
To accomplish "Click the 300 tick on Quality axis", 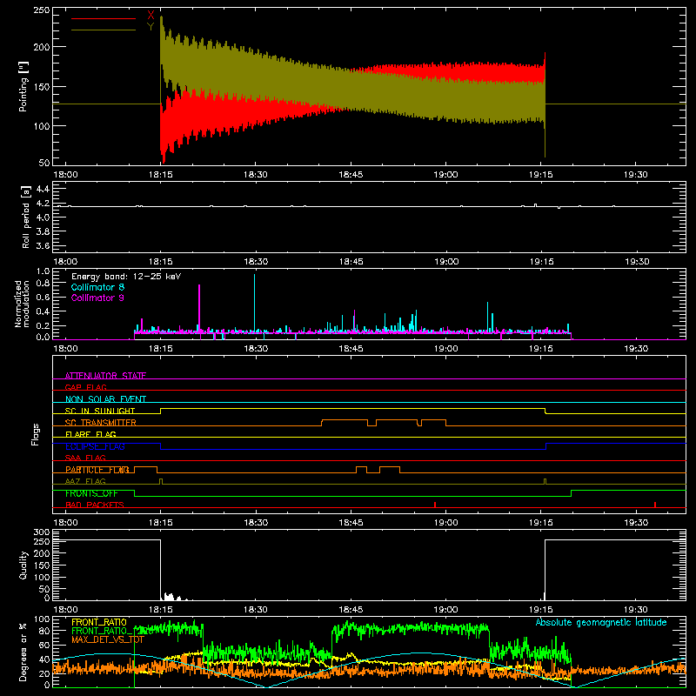I will (x=42, y=532).
